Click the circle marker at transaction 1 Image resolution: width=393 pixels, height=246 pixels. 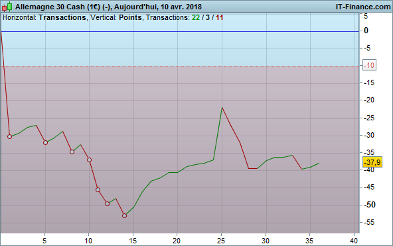(9, 136)
